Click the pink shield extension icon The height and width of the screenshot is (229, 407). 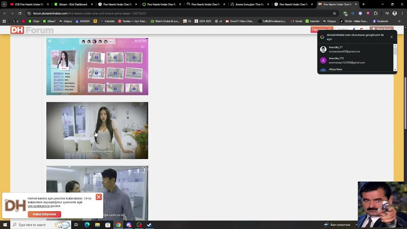[368, 13]
